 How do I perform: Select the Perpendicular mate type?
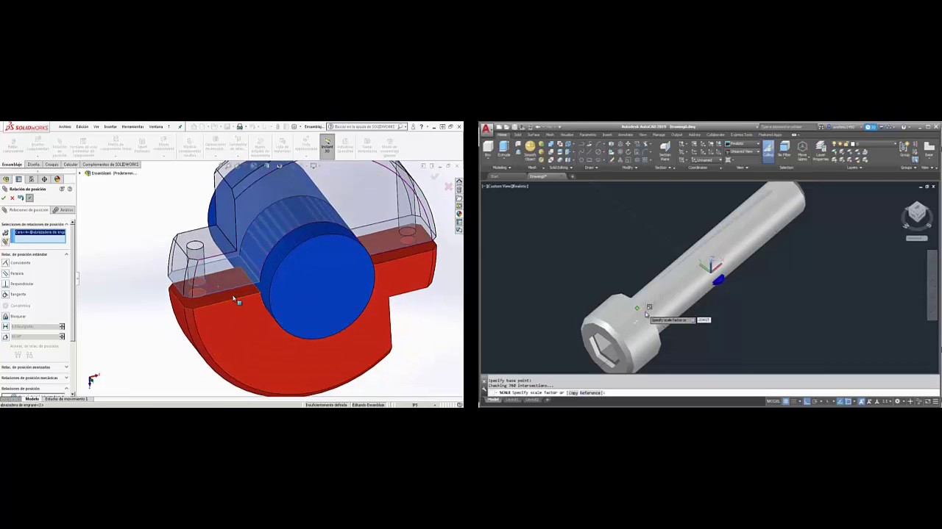pyautogui.click(x=18, y=284)
